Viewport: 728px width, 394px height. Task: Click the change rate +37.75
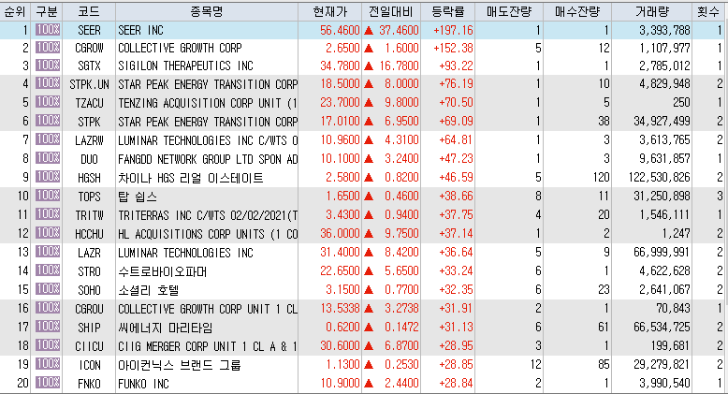456,215
